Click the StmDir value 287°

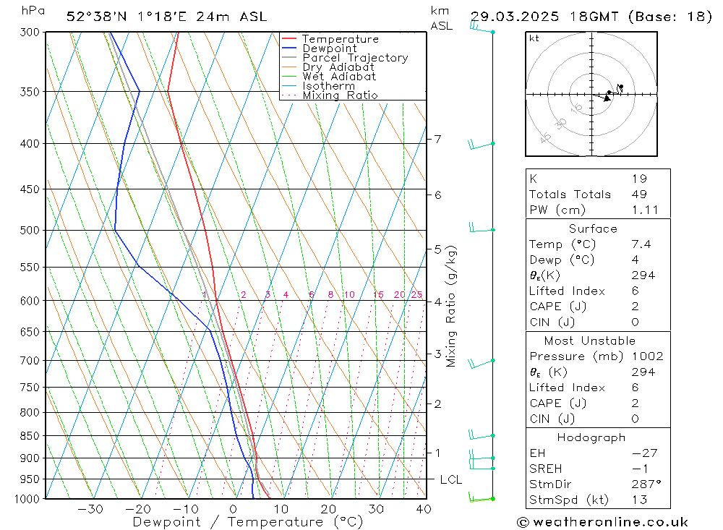click(646, 484)
